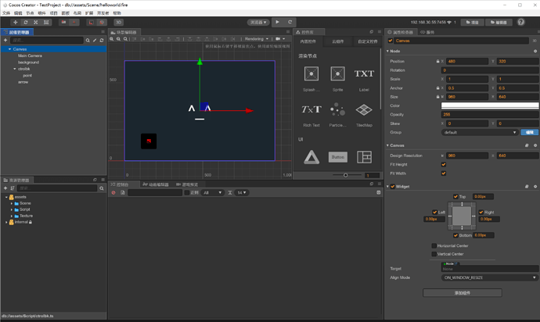Open Widget component gear settings
Image resolution: width=540 pixels, height=322 pixels.
click(535, 187)
